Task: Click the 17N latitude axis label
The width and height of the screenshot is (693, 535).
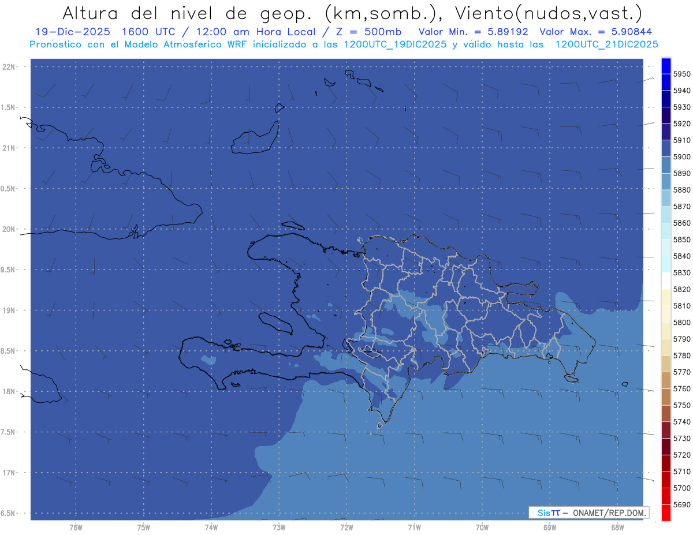Action: (x=8, y=473)
